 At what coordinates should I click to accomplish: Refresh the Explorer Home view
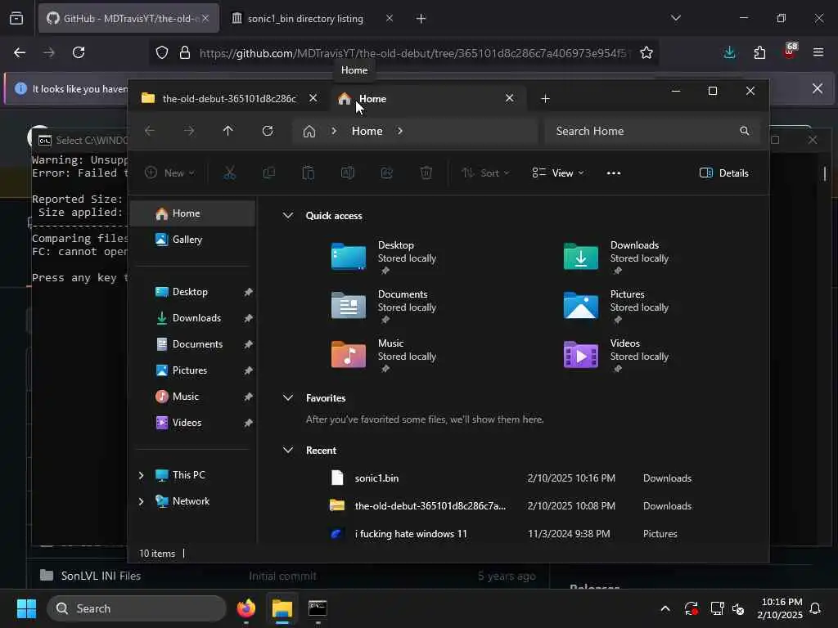pyautogui.click(x=268, y=131)
